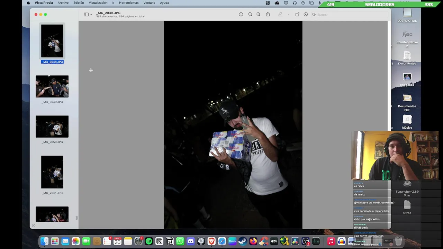Open System Settings from the Dock
The width and height of the screenshot is (443, 249).
[x=138, y=241]
